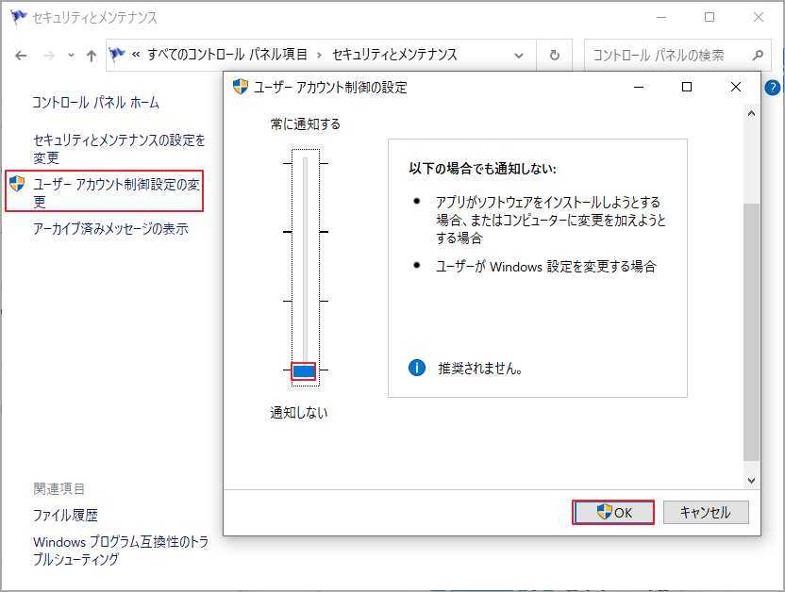The height and width of the screenshot is (592, 785).
Task: Click the Forward arrow in Control Panel
Action: (48, 56)
